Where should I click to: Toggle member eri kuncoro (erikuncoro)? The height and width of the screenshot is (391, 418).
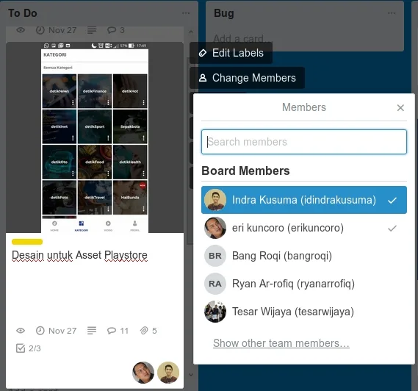point(304,228)
